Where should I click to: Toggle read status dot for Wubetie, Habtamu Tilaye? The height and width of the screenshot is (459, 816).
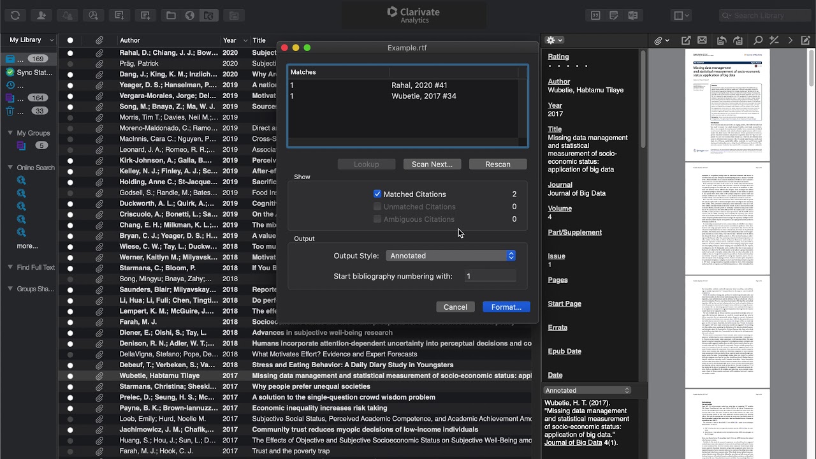70,375
